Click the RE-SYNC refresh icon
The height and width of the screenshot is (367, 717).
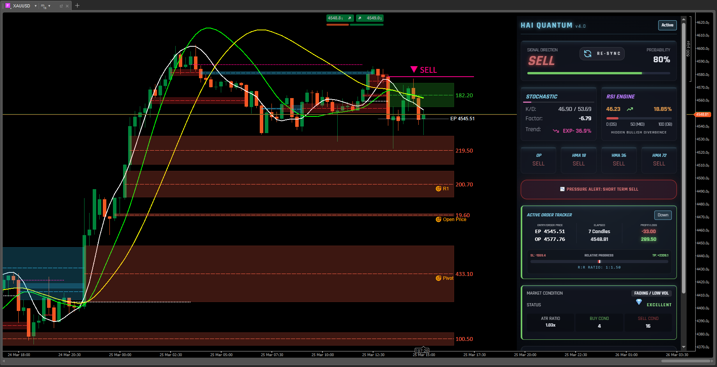tap(588, 54)
